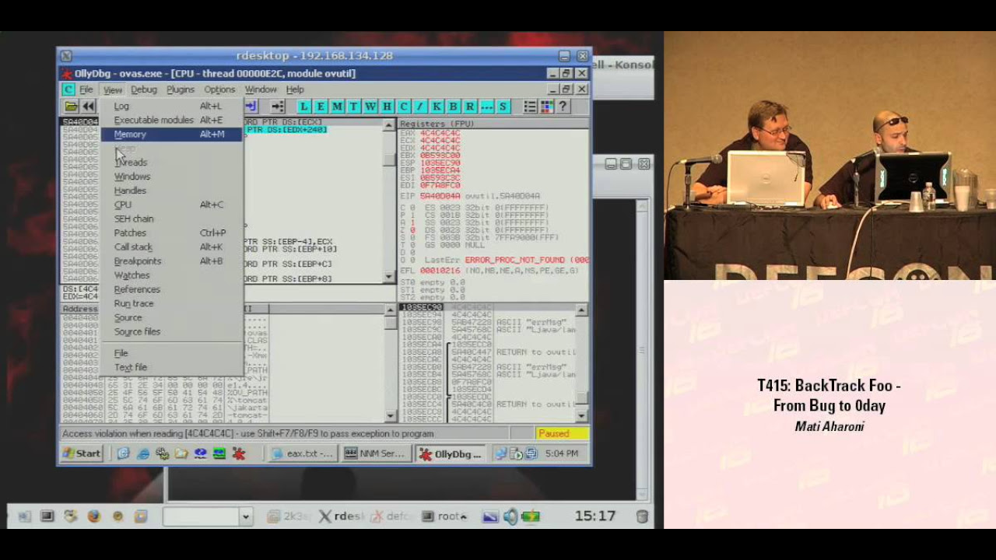The width and height of the screenshot is (996, 560).
Task: Open Call stack (K button)
Action: tap(437, 107)
